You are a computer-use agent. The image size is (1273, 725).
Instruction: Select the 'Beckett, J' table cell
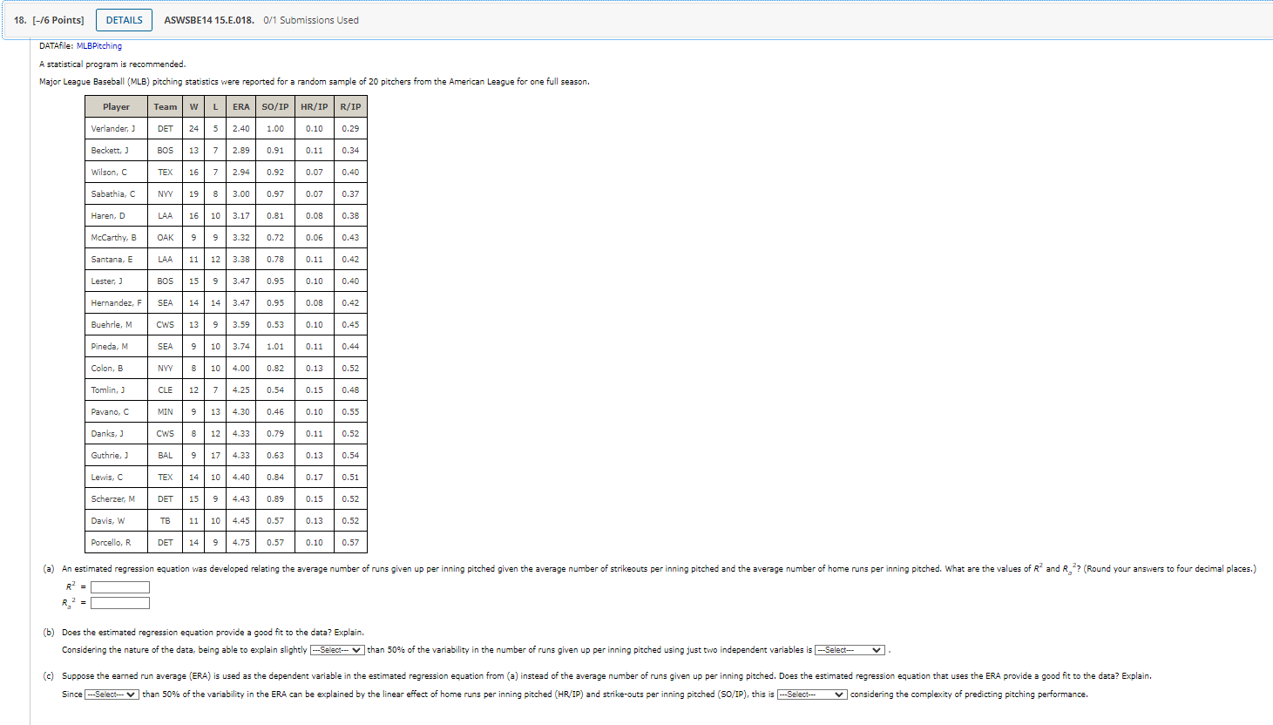coord(116,150)
